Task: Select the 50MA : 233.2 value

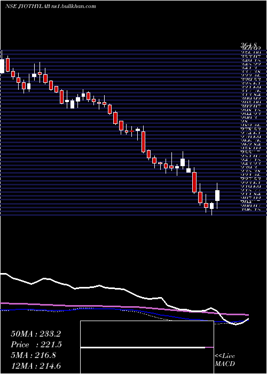Action: [36, 334]
